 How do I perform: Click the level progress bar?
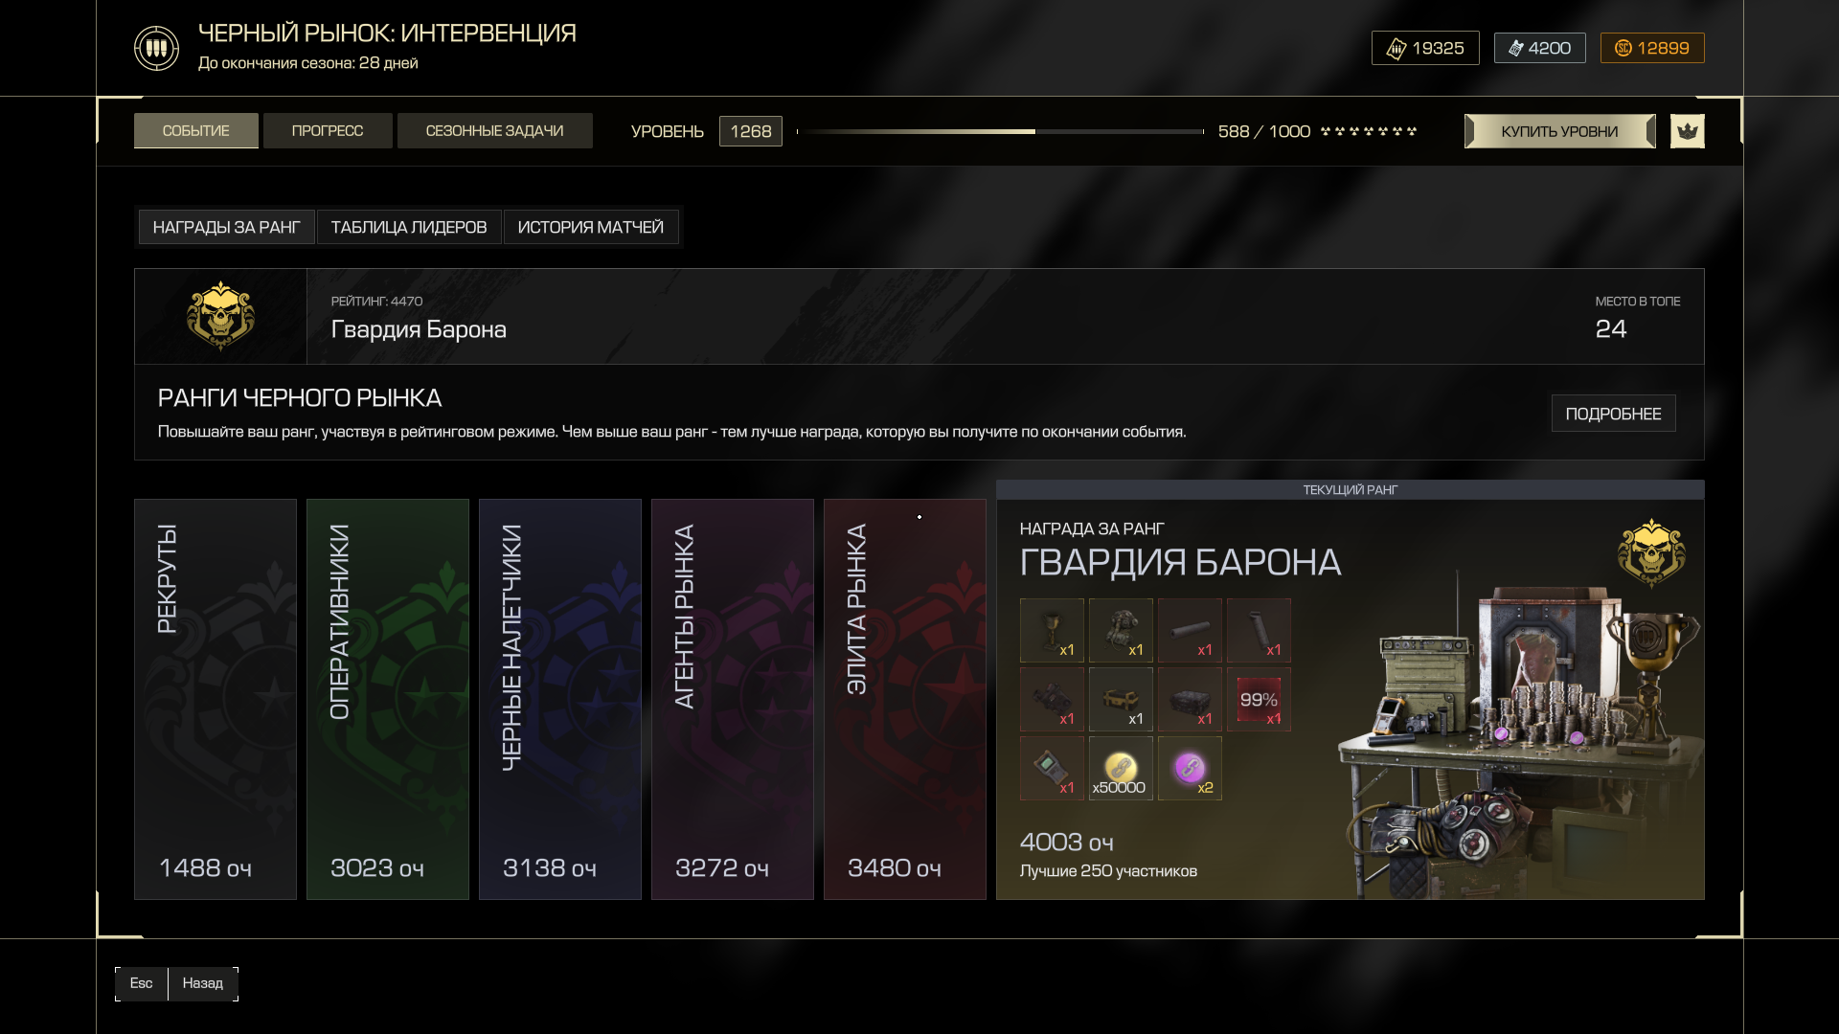click(1000, 131)
